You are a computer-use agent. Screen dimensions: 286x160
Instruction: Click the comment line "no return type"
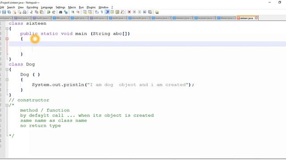(x=41, y=126)
